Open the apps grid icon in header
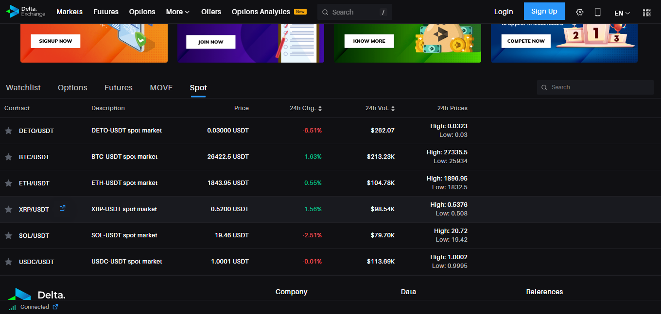This screenshot has width=661, height=314. [646, 13]
